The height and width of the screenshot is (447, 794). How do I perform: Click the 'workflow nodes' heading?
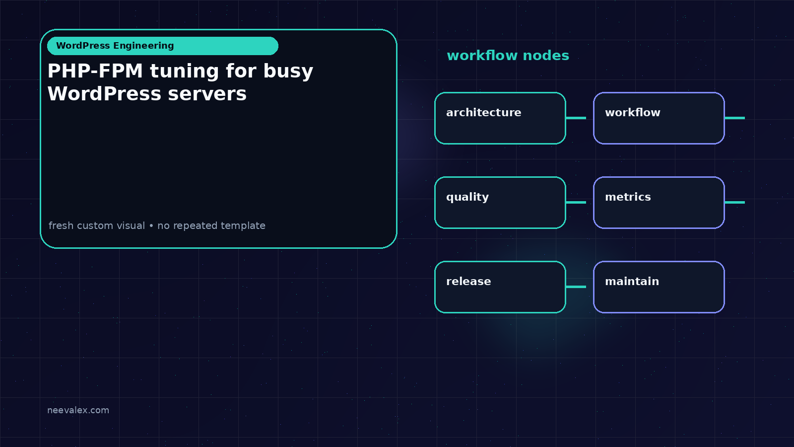pos(508,56)
